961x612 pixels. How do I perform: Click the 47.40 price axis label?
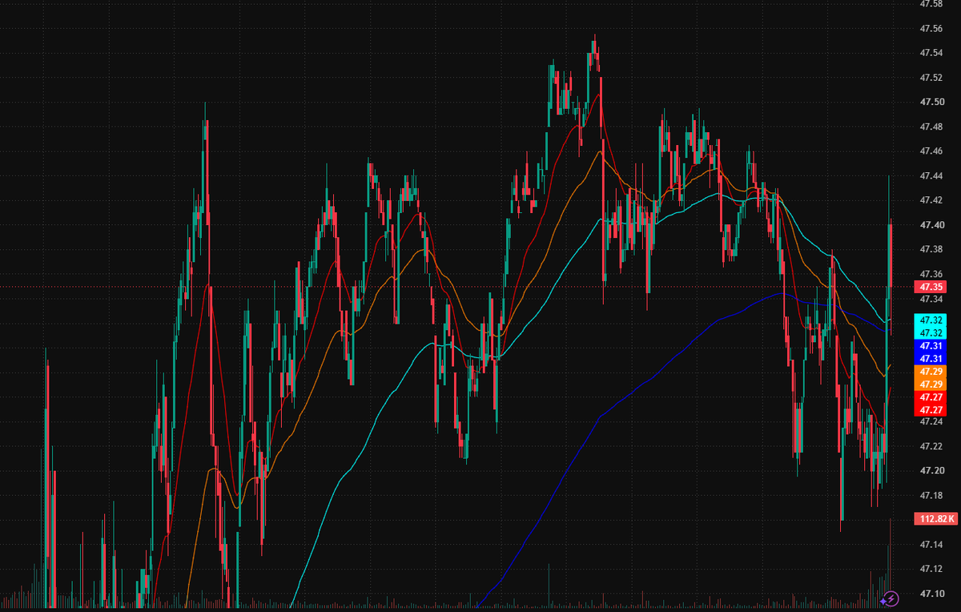click(931, 225)
